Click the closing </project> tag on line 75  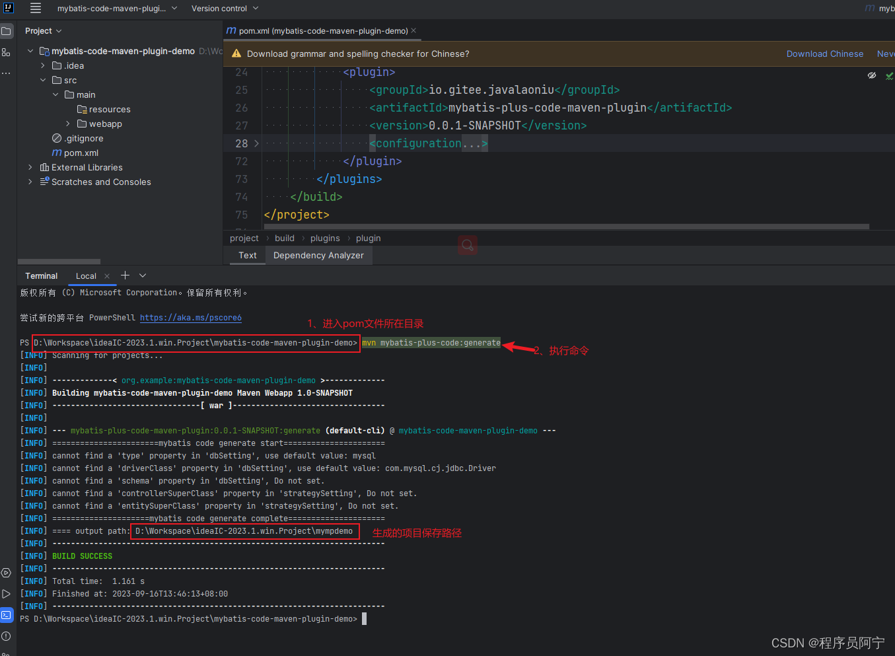(297, 215)
